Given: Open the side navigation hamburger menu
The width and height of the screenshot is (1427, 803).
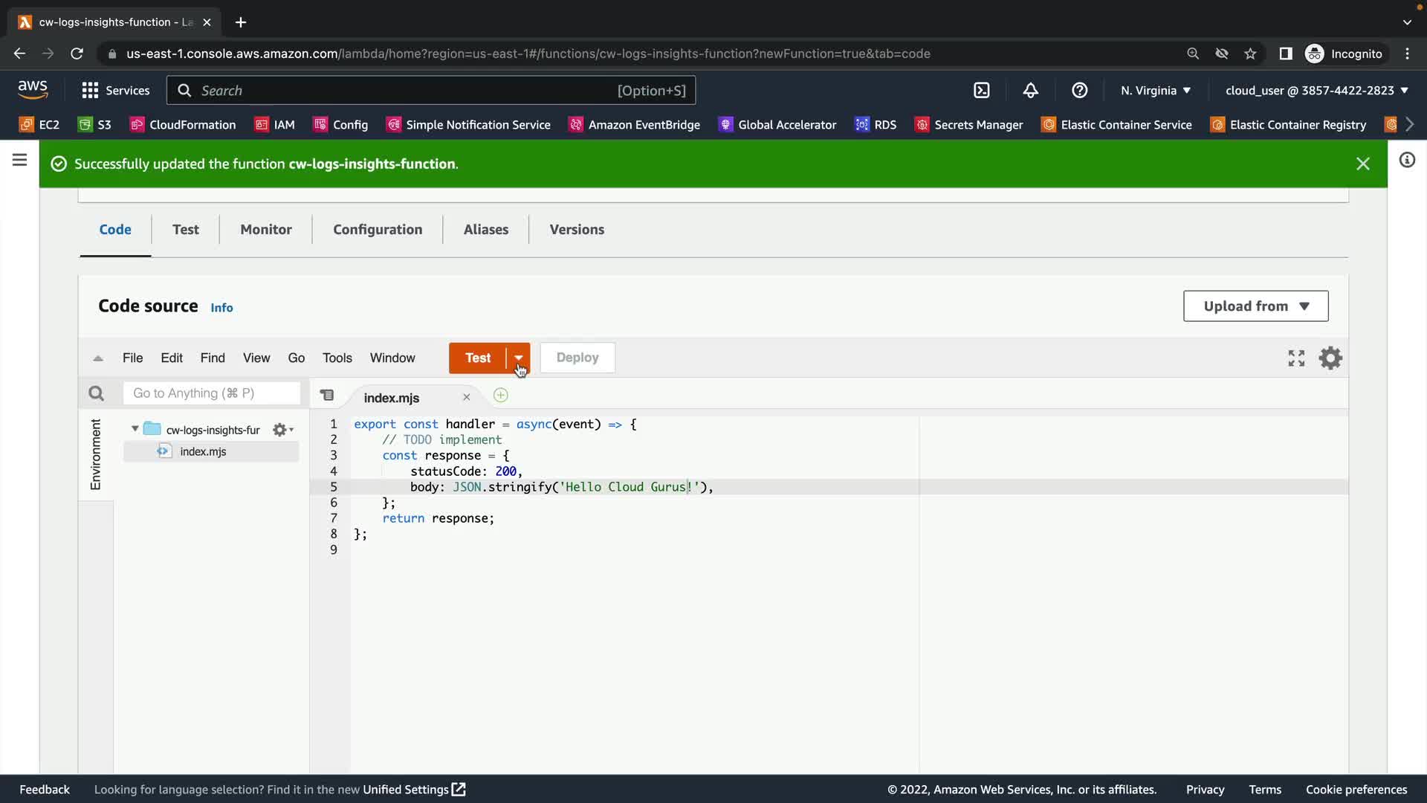Looking at the screenshot, I should [20, 160].
